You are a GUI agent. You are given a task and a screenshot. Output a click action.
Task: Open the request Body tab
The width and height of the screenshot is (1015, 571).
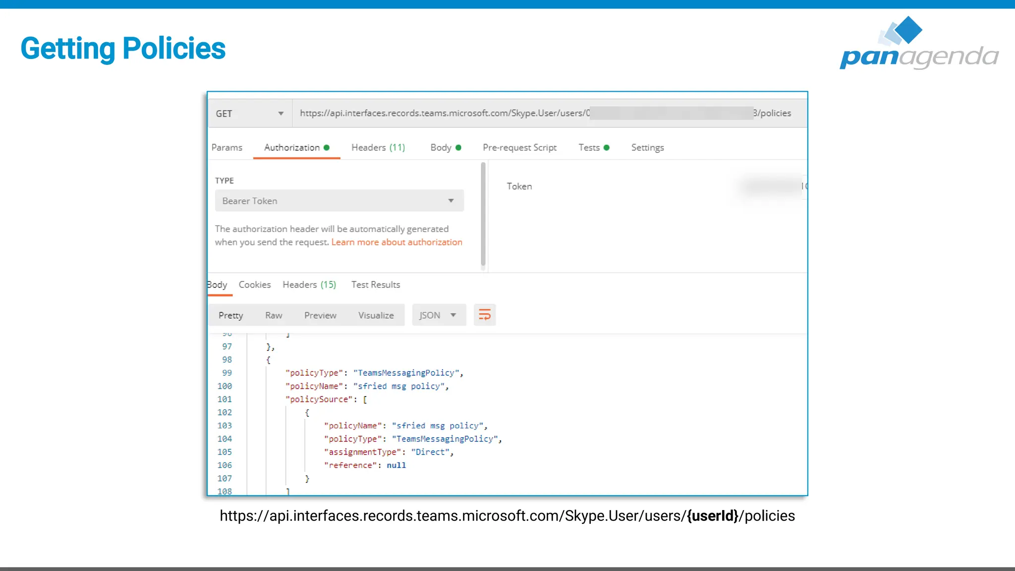coord(446,148)
